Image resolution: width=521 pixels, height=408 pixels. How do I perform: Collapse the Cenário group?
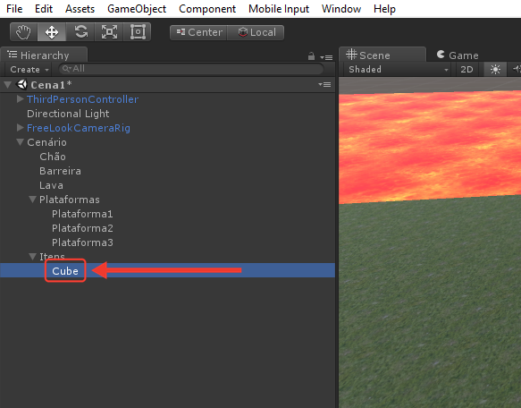pyautogui.click(x=21, y=142)
